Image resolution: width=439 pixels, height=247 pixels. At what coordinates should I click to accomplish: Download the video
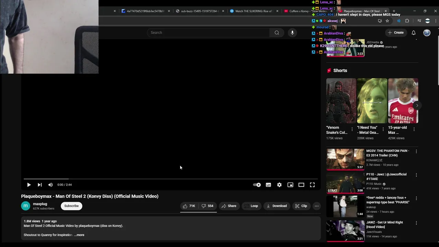coord(276,206)
